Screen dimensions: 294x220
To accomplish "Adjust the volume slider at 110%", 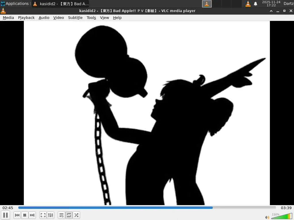I will pos(282,216).
